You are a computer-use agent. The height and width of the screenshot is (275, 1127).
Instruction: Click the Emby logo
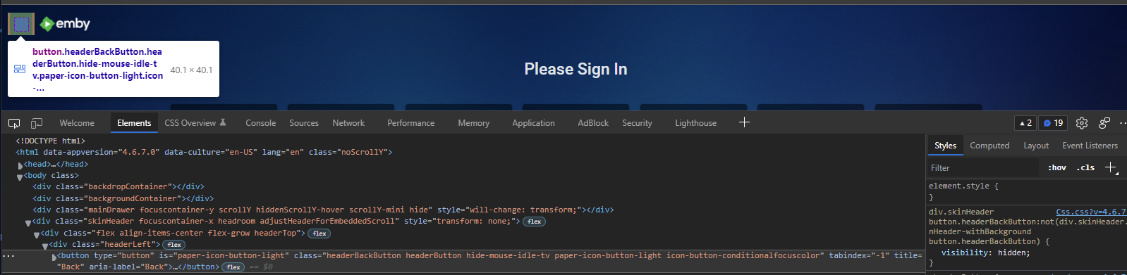click(x=66, y=24)
